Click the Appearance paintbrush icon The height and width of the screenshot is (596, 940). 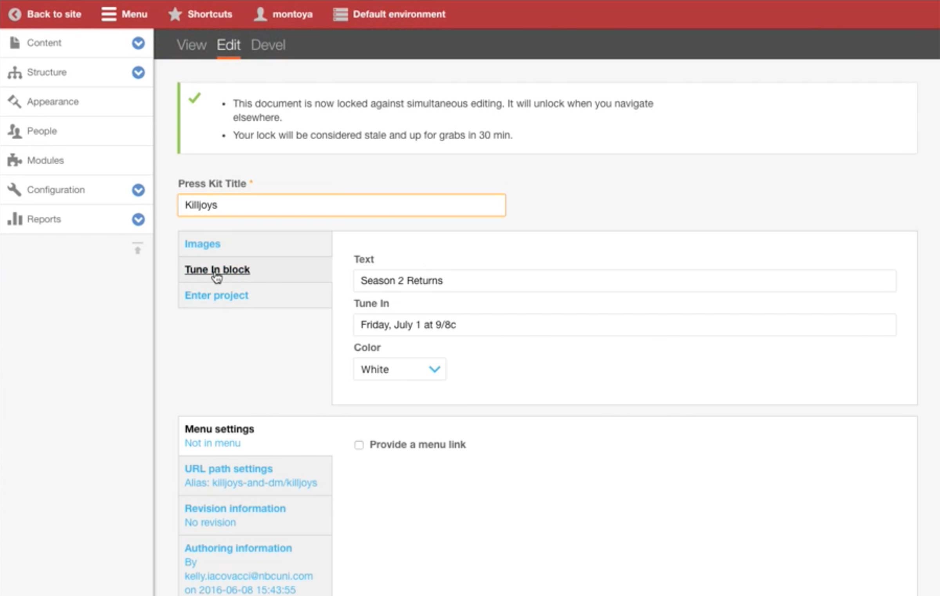click(15, 102)
